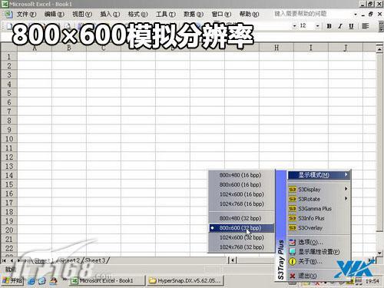Launch S3Gamma Plus from tray menu
This screenshot has height=288, width=384.
319,209
